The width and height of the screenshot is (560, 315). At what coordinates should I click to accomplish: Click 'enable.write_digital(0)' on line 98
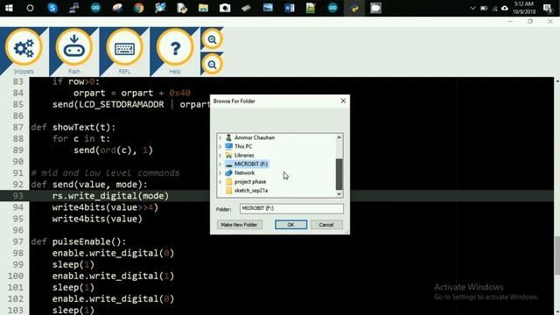click(x=113, y=253)
